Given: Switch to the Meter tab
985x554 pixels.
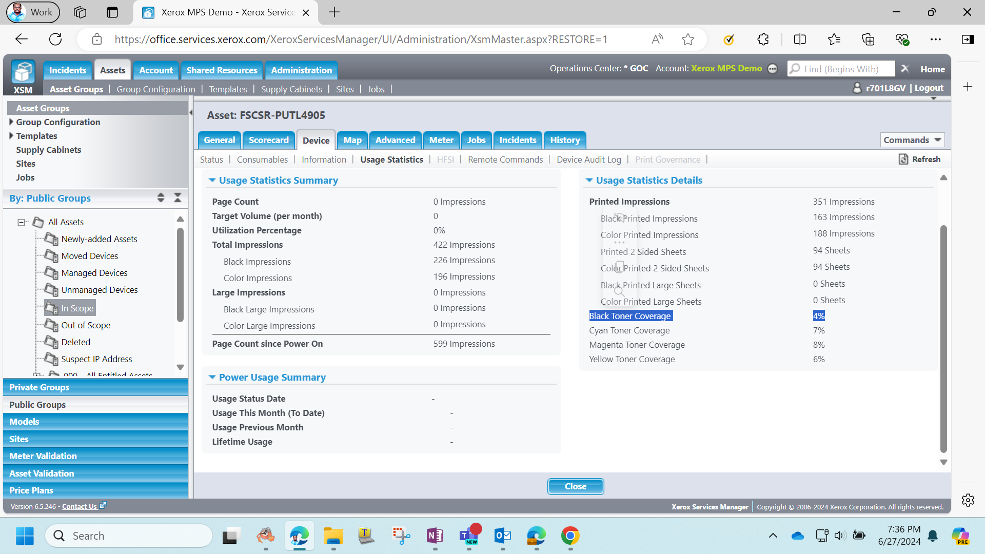Looking at the screenshot, I should (x=441, y=140).
